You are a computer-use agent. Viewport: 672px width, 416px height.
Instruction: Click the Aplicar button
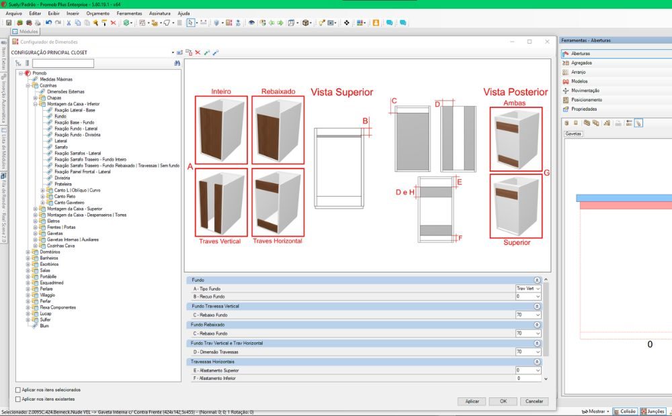tap(472, 401)
